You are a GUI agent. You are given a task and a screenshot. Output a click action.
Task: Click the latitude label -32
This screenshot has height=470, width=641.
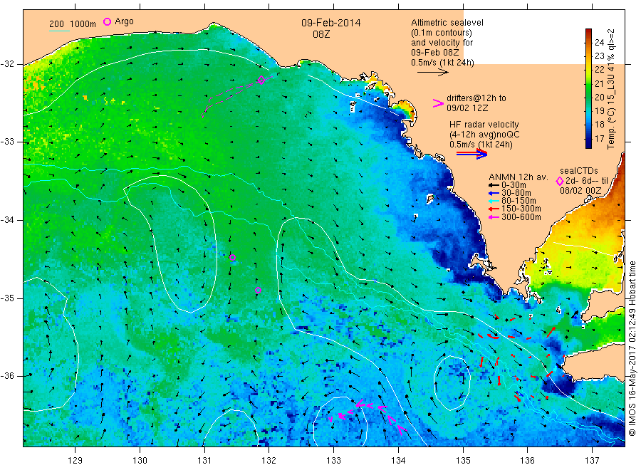pos(7,64)
